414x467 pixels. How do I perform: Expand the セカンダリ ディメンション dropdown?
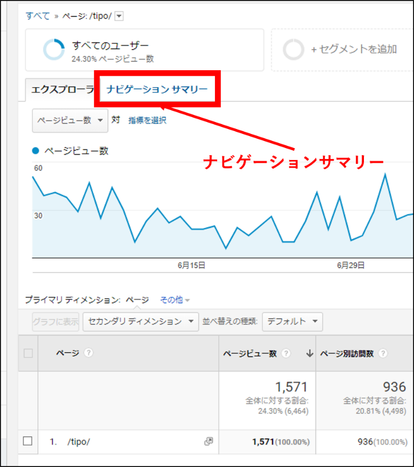[140, 322]
